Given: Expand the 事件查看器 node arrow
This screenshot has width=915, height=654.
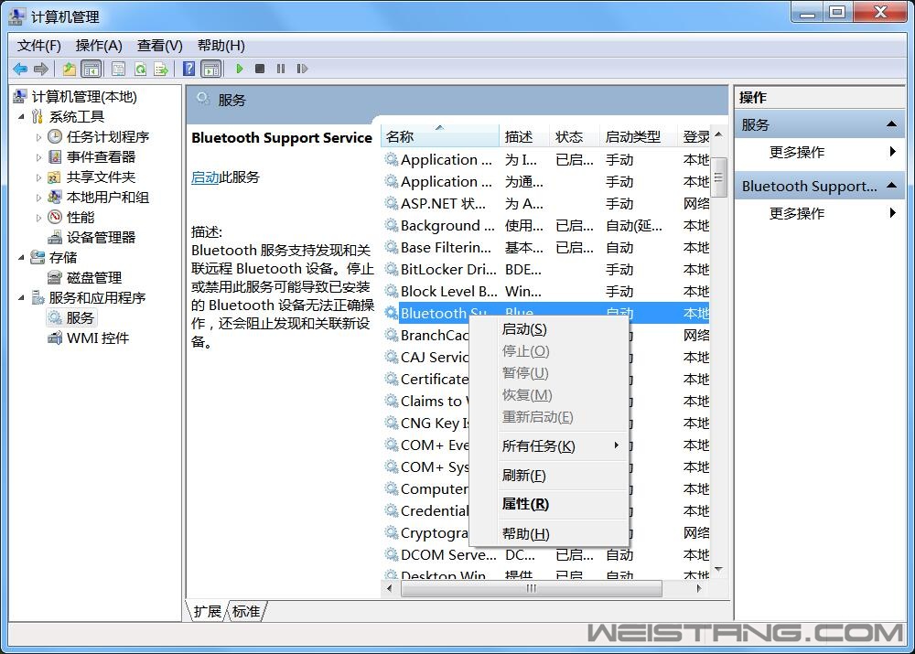Looking at the screenshot, I should pos(38,157).
